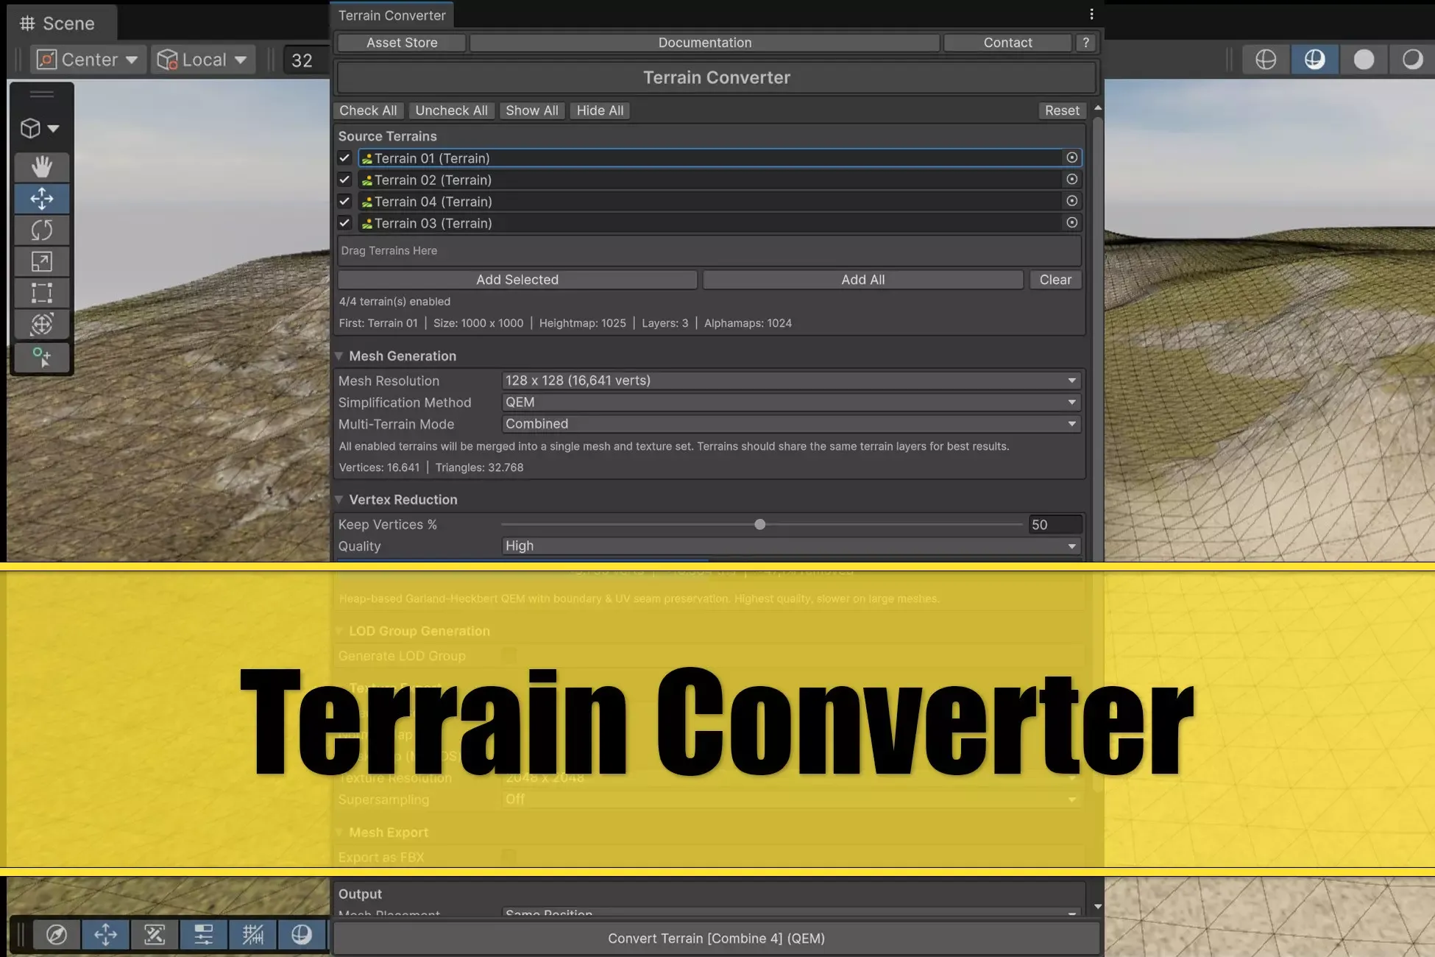Disable the Terrain 04 source checkbox

pyautogui.click(x=344, y=201)
